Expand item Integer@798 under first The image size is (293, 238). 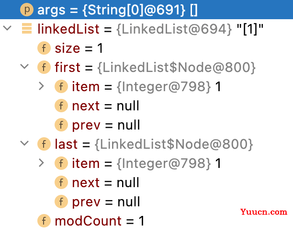pos(41,86)
